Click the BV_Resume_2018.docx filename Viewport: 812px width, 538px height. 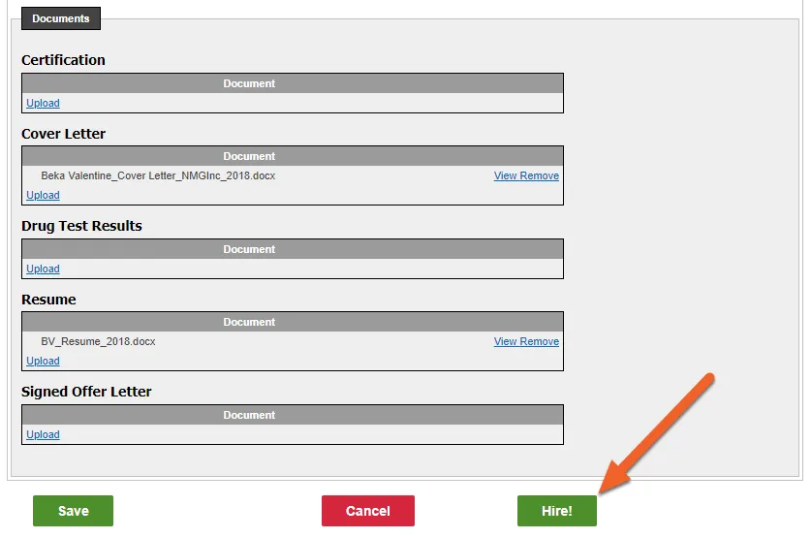pos(98,341)
